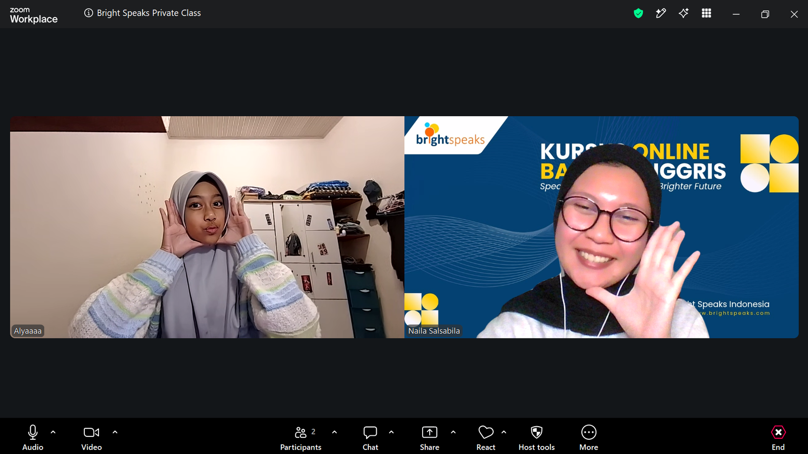Expand the reactions options caret
Image resolution: width=808 pixels, height=454 pixels.
503,432
